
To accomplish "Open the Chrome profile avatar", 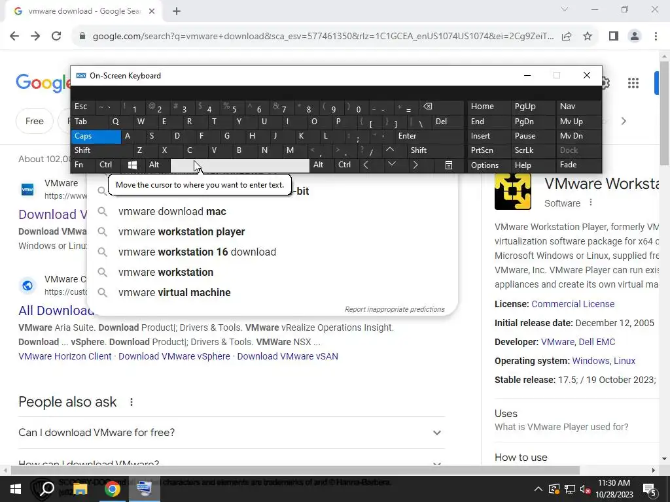I will coord(635,37).
